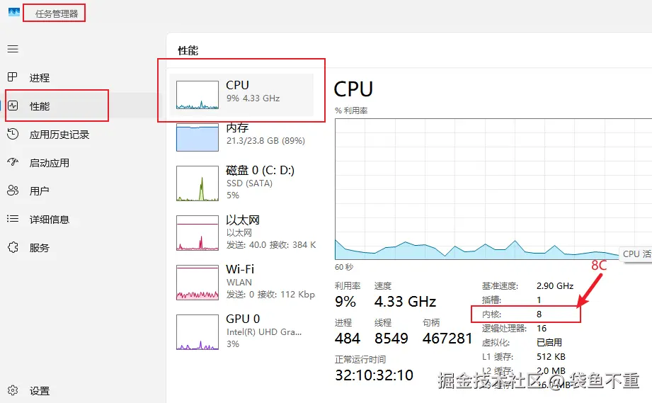Viewport: 652px width, 403px height.
Task: Select the 性能 performance icon
Action: pos(13,106)
